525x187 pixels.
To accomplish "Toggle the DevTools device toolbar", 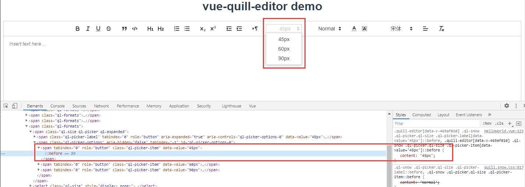I will (15, 106).
